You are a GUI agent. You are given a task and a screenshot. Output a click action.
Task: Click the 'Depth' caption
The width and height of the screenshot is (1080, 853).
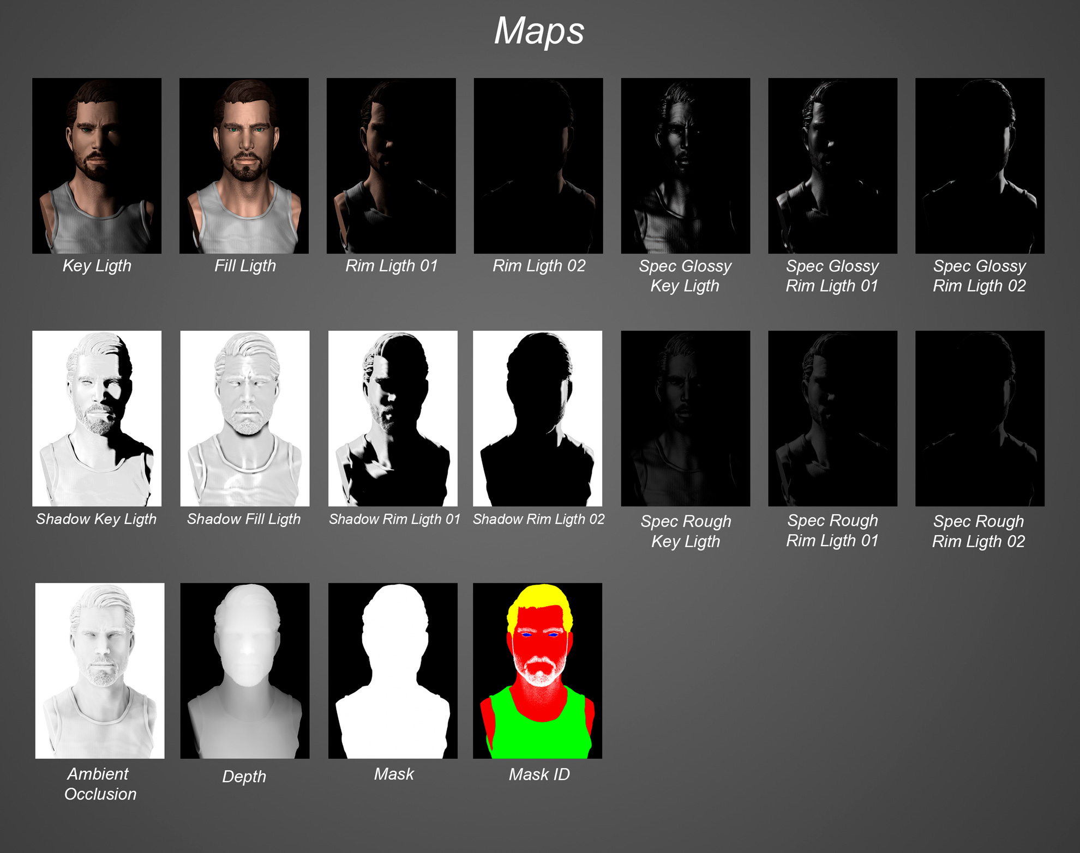(244, 776)
